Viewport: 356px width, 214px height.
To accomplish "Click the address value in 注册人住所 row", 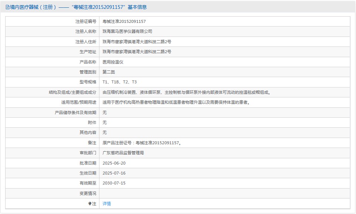I will [137, 42].
